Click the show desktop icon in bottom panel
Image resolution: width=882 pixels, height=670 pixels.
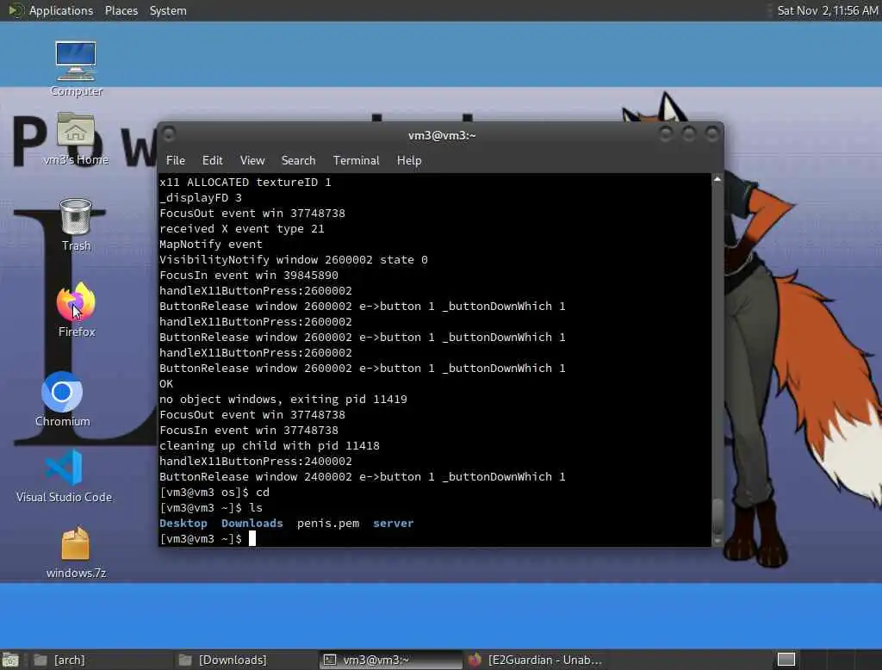[x=10, y=660]
